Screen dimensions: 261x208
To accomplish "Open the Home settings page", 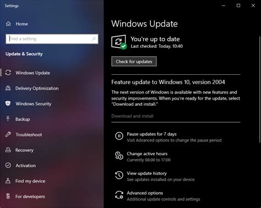I will click(21, 24).
